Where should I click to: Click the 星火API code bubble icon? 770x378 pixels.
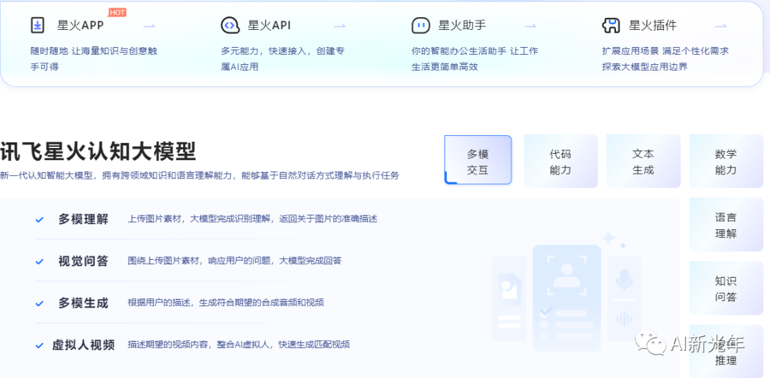(x=230, y=25)
